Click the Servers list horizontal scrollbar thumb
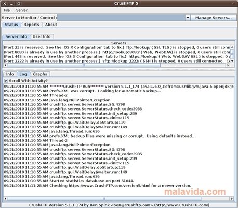The image size is (238, 208). coord(84,65)
